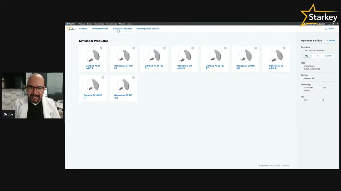Check the 312 battery filter
This screenshot has width=341, height=191.
point(302,100)
